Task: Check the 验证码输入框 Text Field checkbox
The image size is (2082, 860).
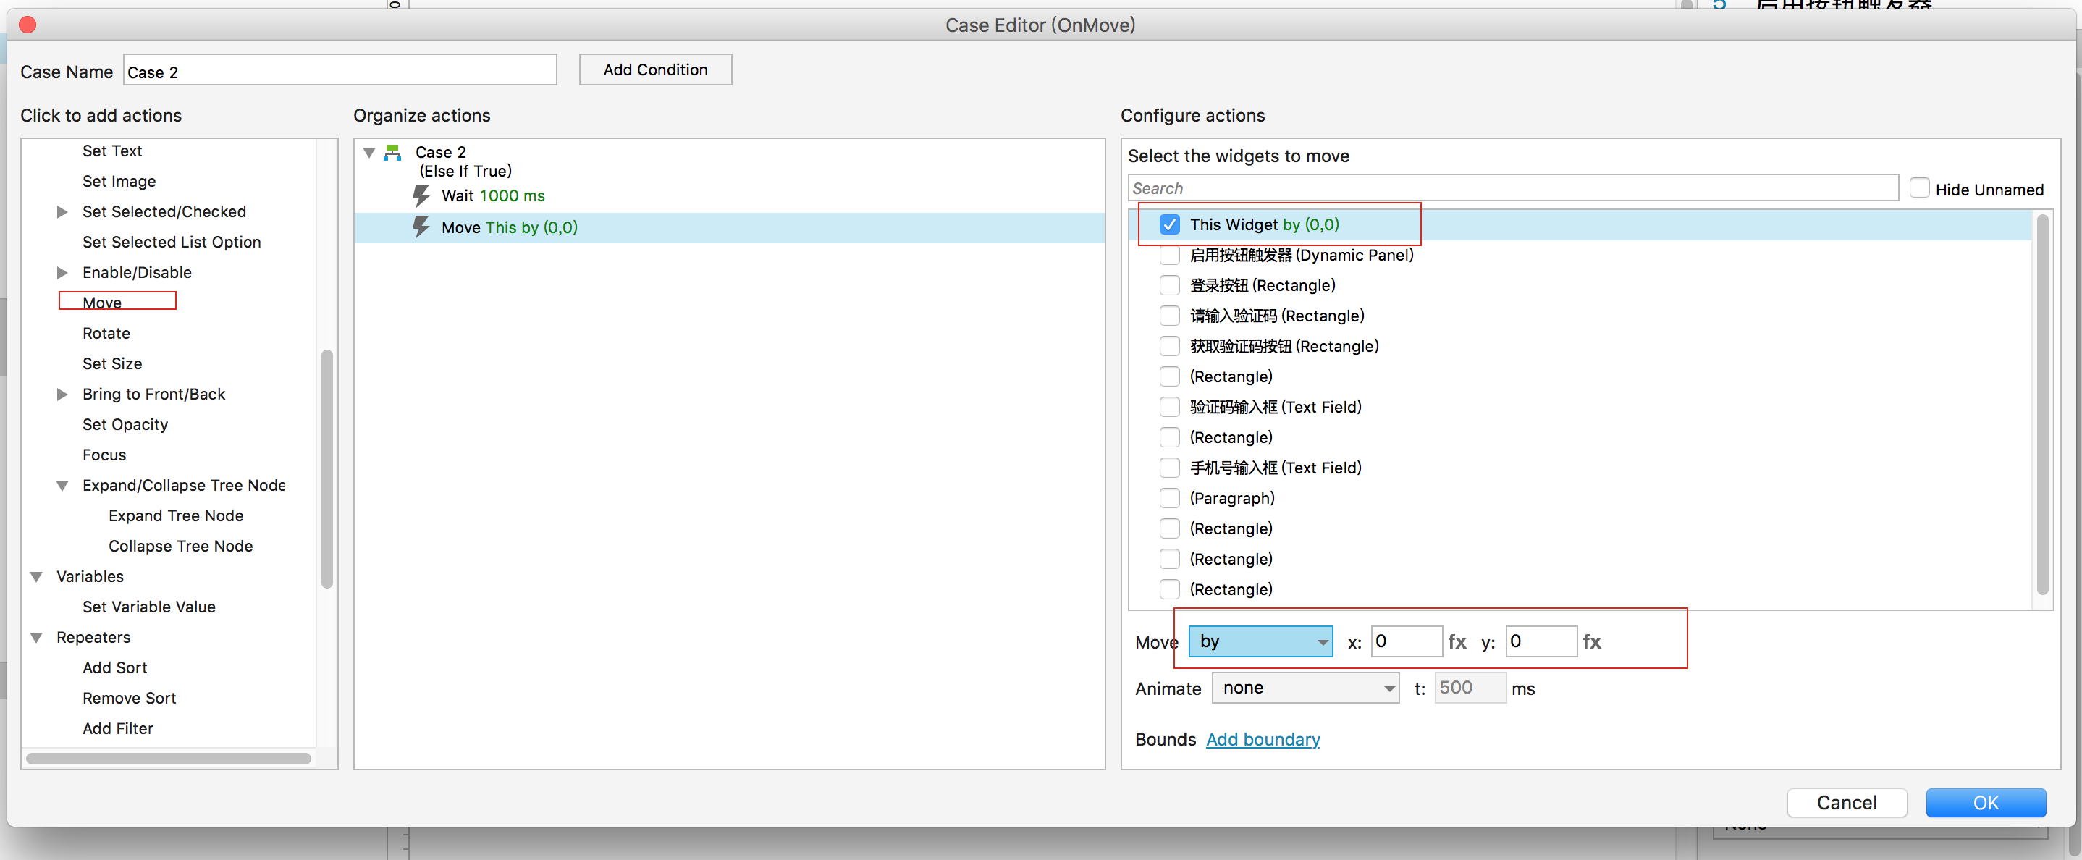Action: [1170, 408]
